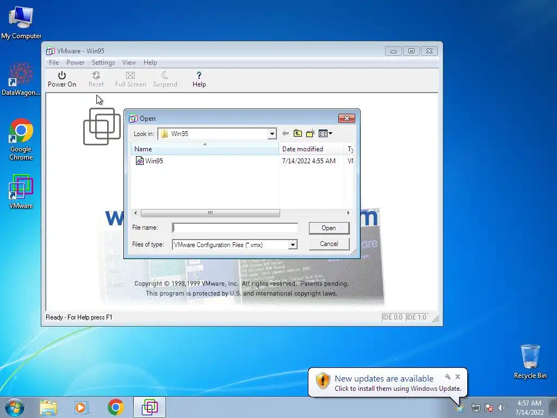The height and width of the screenshot is (418, 557).
Task: Sort by the Name column header
Action: [205, 149]
